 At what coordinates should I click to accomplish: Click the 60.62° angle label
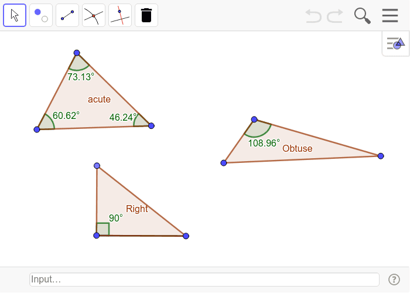point(66,115)
